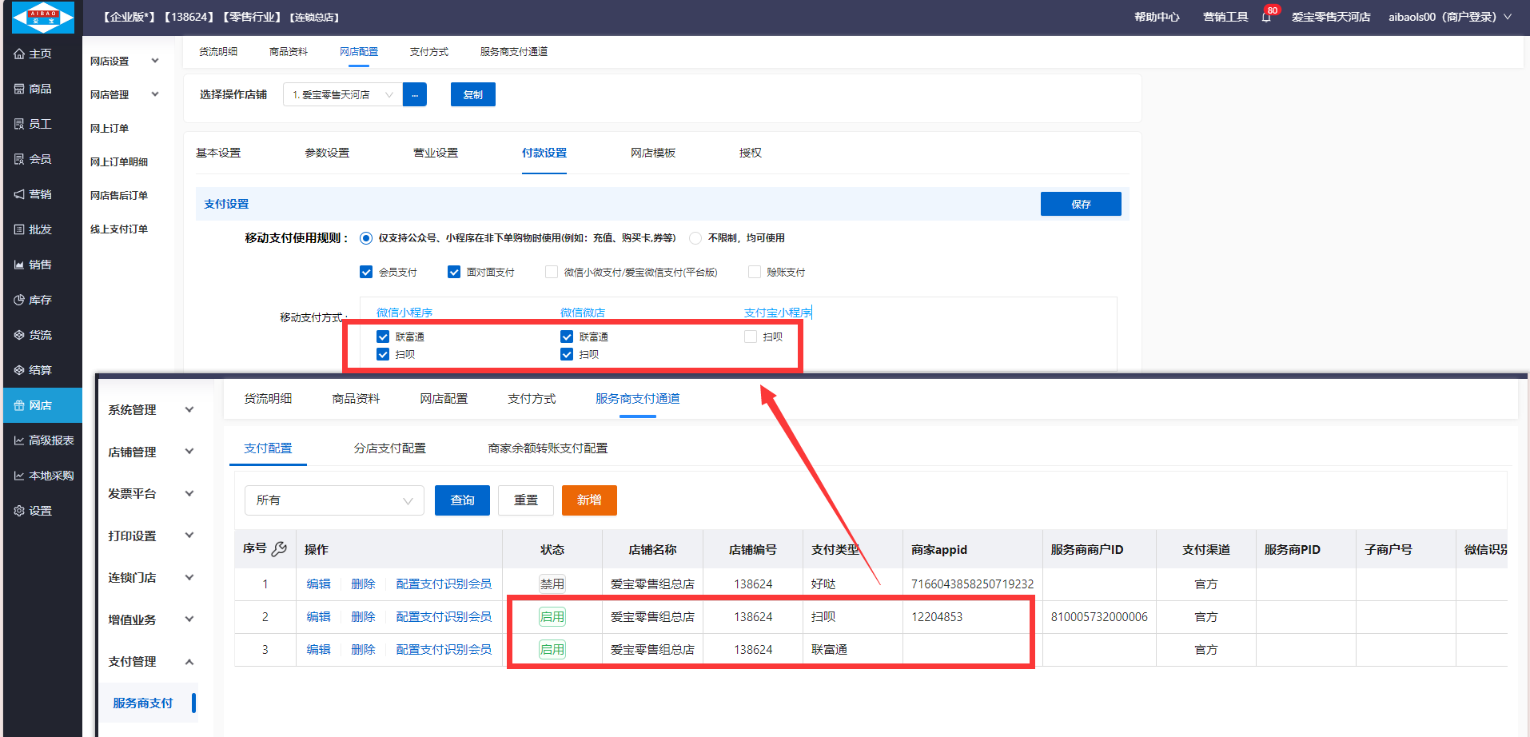Viewport: 1530px width, 737px height.
Task: Switch to the 营业设置 tab
Action: coord(436,153)
